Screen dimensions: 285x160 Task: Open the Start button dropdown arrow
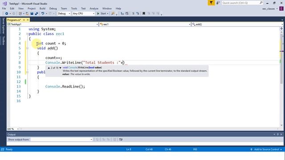pos(108,14)
